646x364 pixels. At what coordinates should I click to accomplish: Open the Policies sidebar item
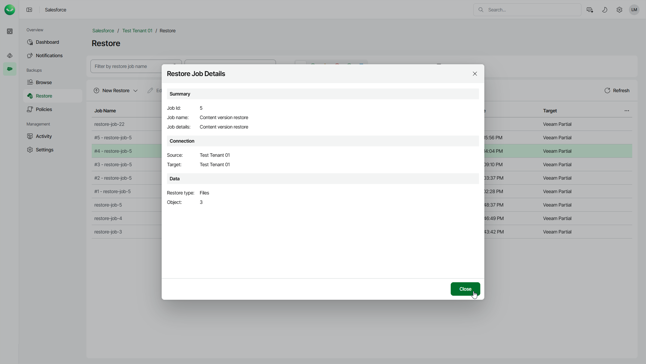point(44,109)
